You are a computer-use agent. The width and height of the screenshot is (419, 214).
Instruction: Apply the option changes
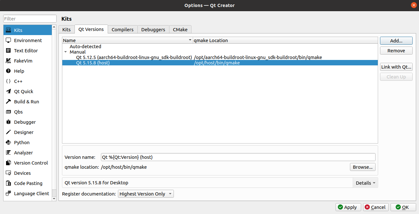[348, 207]
